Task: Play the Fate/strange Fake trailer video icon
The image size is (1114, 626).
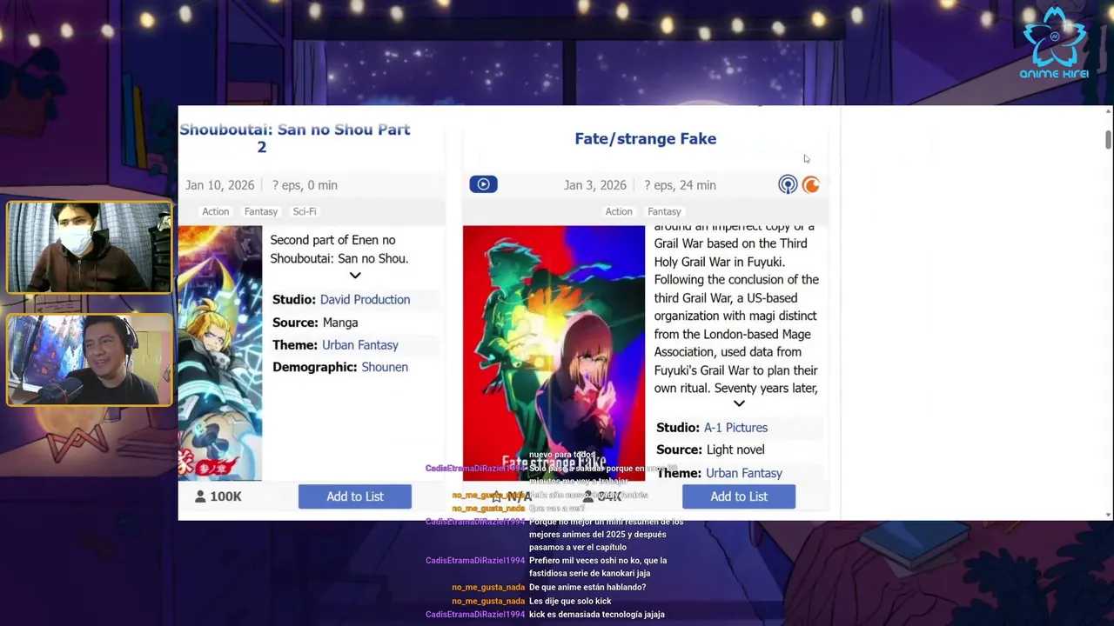Action: click(483, 184)
